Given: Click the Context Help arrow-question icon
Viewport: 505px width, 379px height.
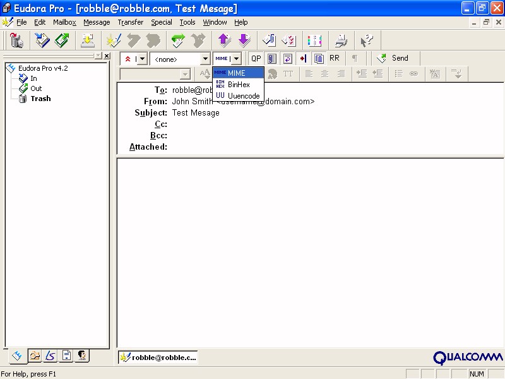Looking at the screenshot, I should click(367, 40).
